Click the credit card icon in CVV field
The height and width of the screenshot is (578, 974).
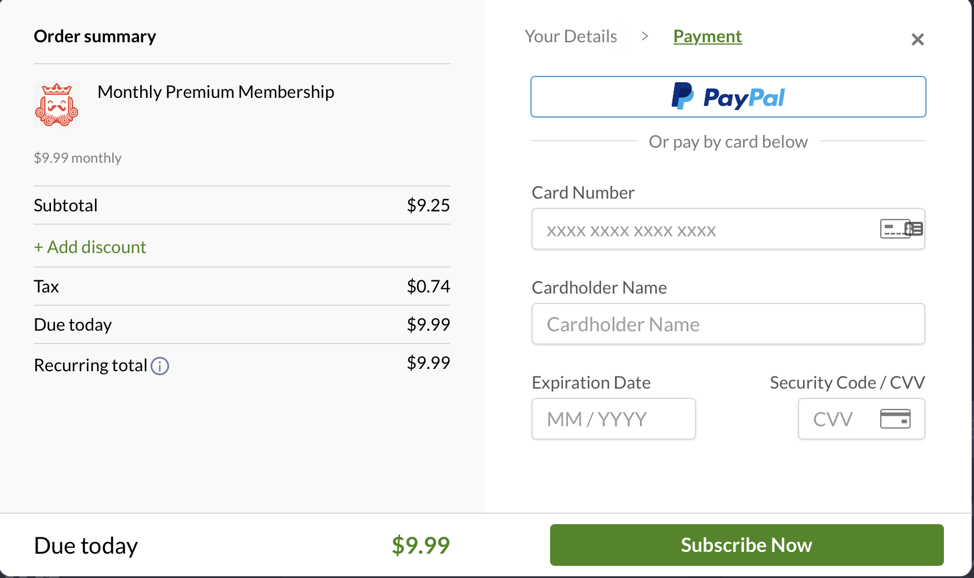click(x=895, y=418)
